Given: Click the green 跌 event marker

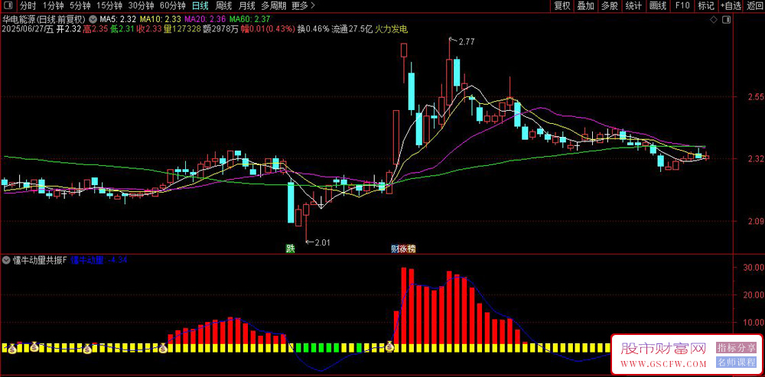Looking at the screenshot, I should coord(290,249).
